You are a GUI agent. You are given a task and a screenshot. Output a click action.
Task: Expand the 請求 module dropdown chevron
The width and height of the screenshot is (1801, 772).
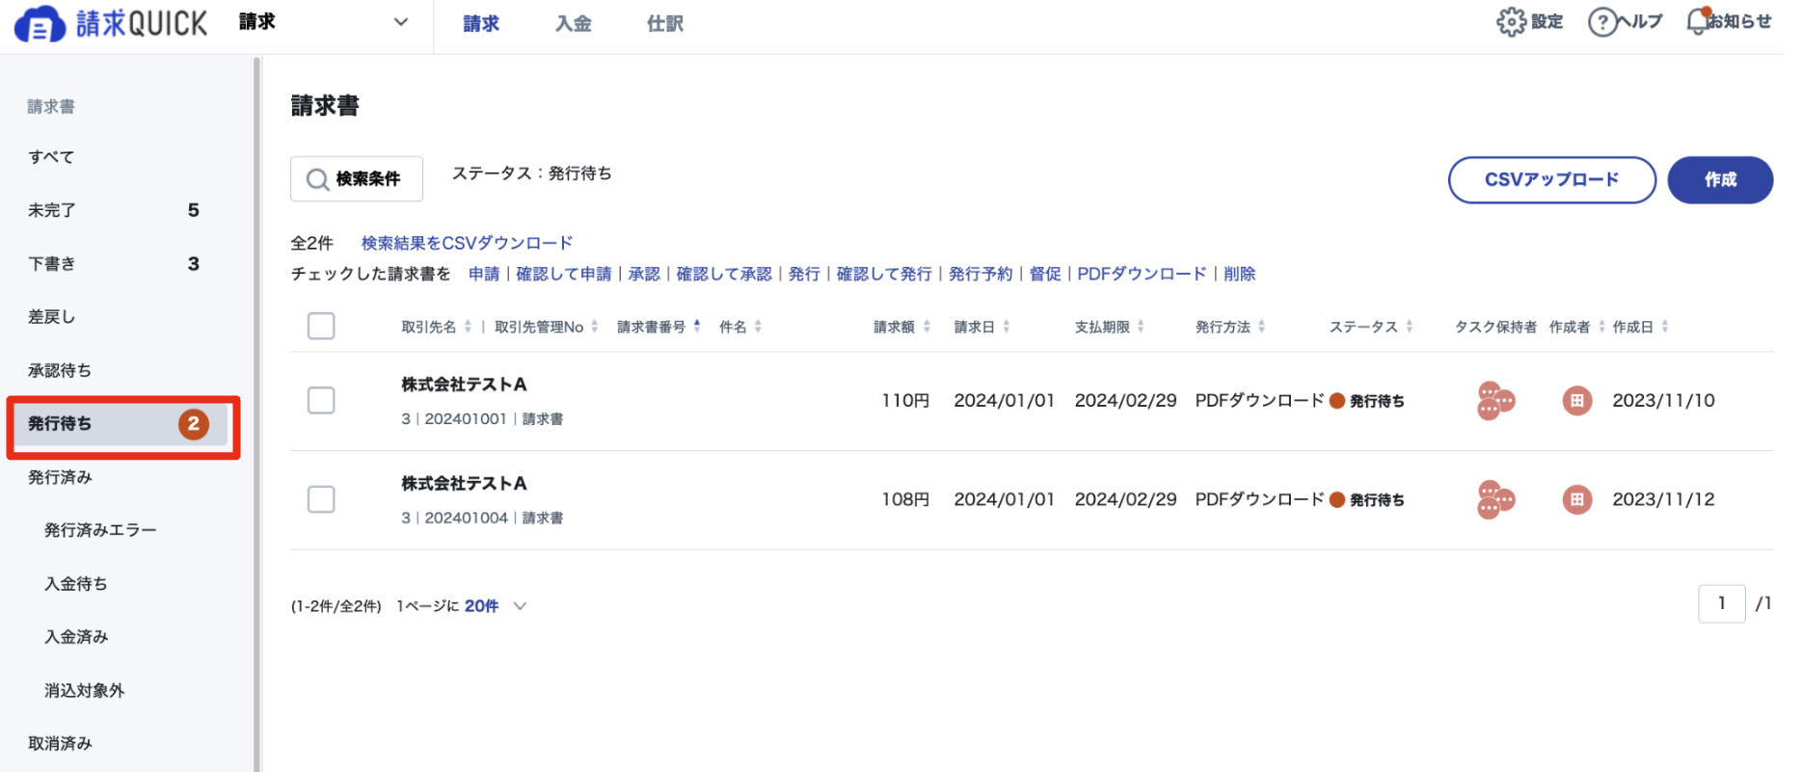tap(401, 22)
